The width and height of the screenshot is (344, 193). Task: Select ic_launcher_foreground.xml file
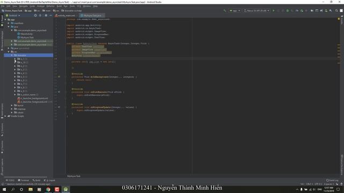(34, 102)
